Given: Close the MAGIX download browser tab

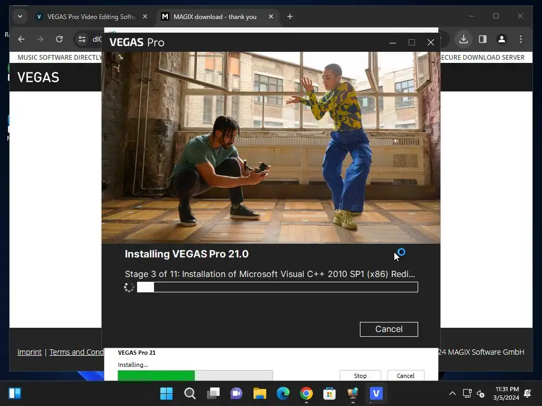Looking at the screenshot, I should click(x=271, y=16).
